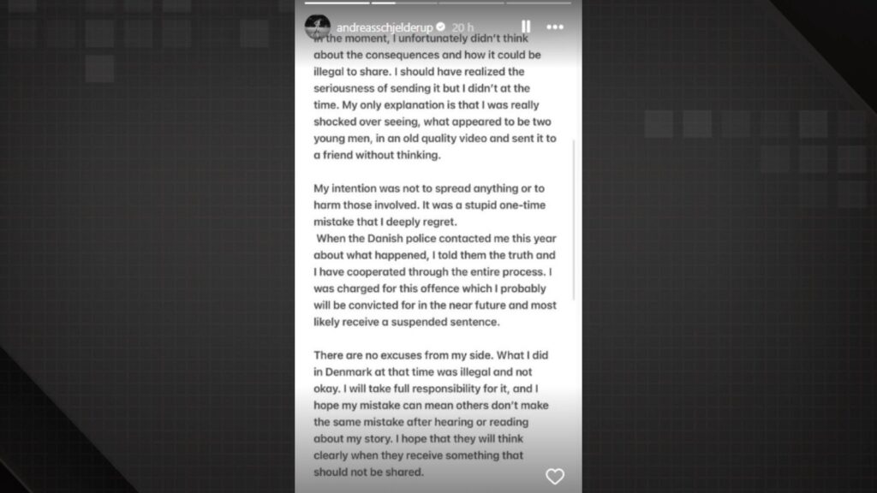The image size is (877, 493).
Task: Click the verified badge beside the username
Action: coord(441,27)
